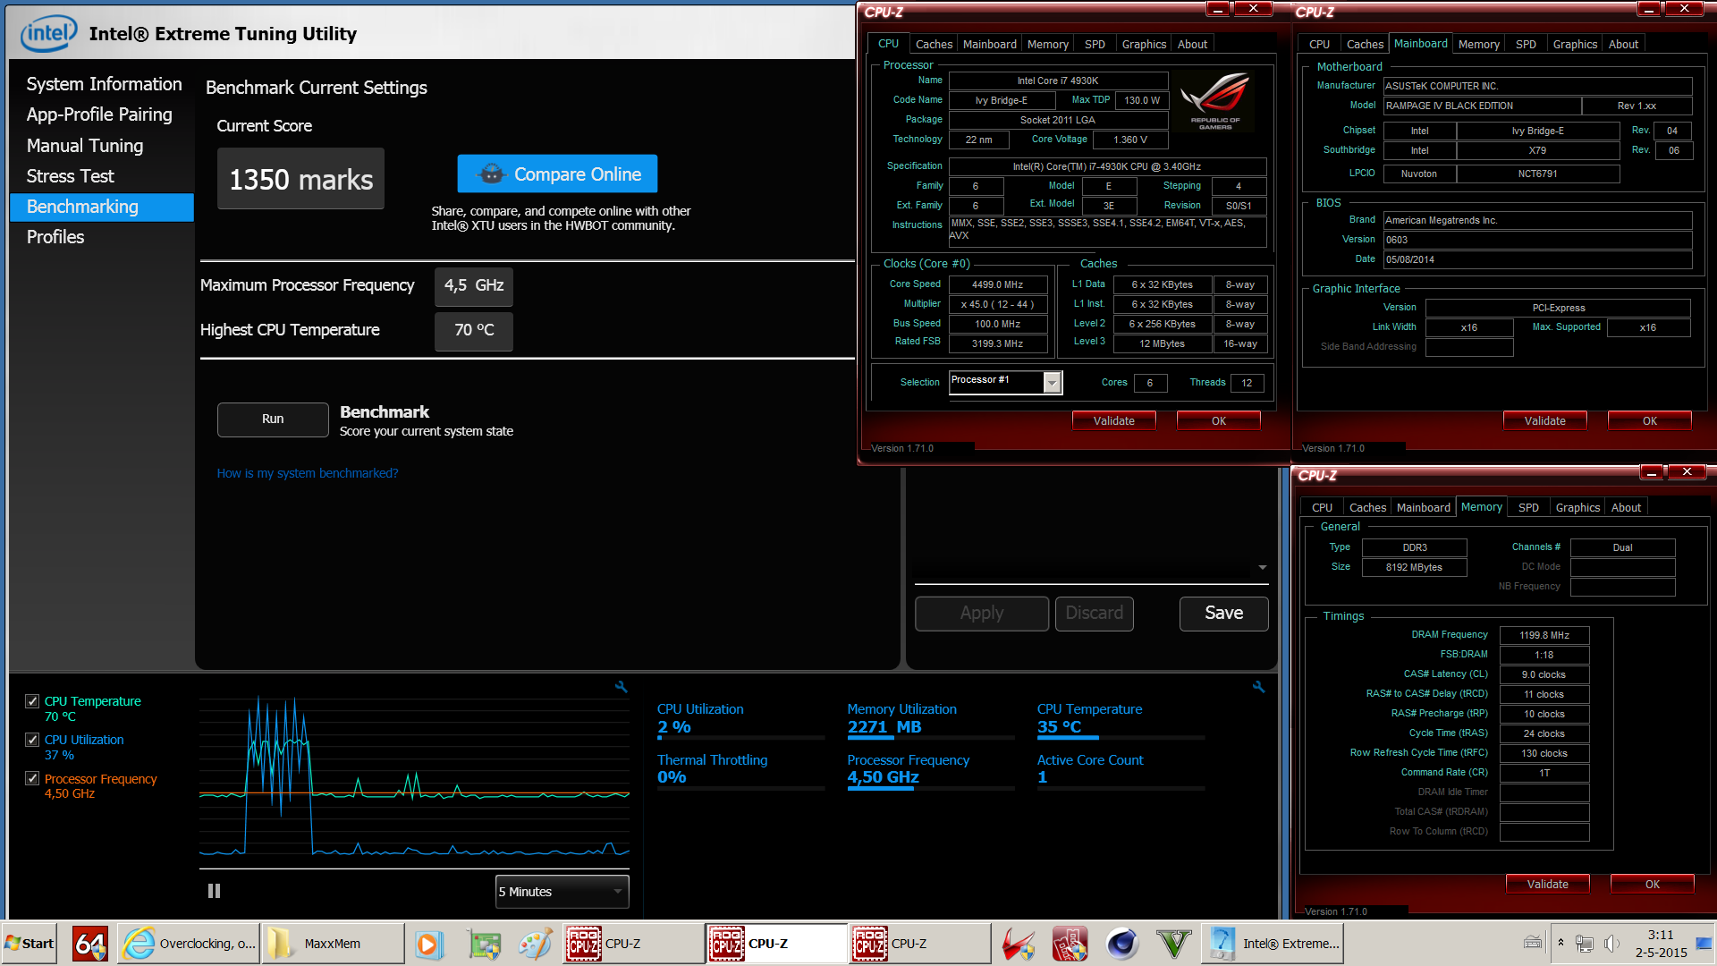1717x966 pixels.
Task: Open the volume tray icon
Action: pyautogui.click(x=1611, y=944)
